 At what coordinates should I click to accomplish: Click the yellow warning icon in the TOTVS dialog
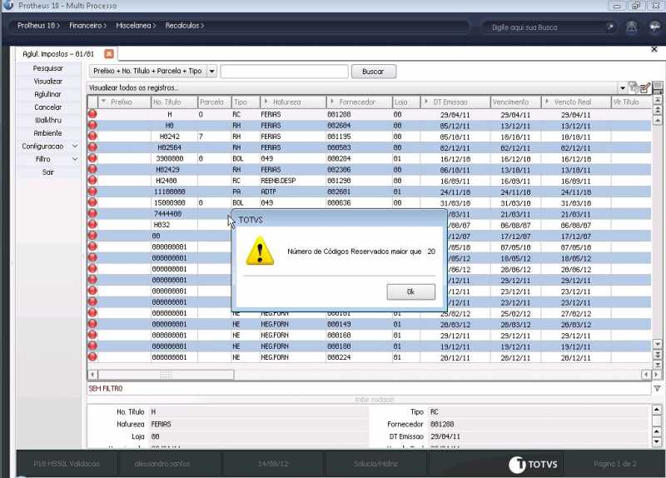click(260, 251)
